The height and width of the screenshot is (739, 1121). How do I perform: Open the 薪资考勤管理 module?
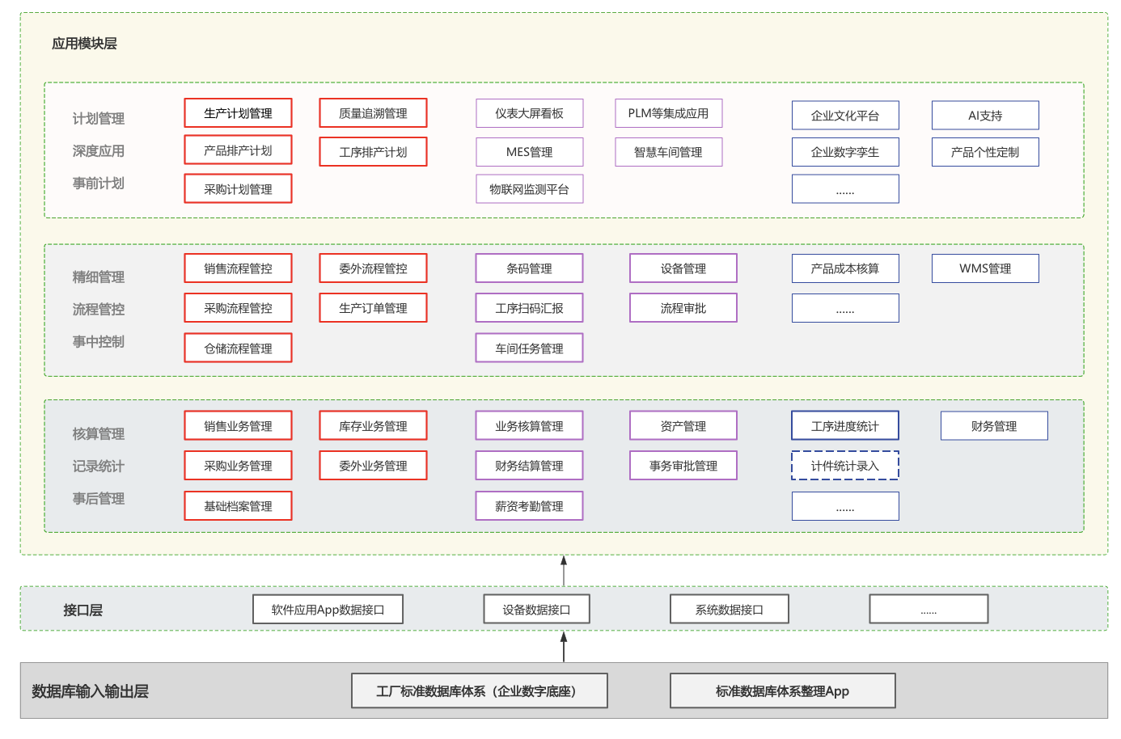click(x=529, y=506)
